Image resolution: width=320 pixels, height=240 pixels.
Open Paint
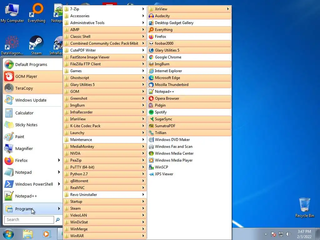click(33, 137)
